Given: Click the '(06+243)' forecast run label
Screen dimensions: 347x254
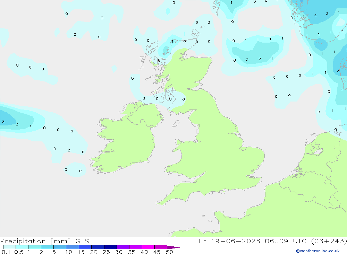Looking at the screenshot, I should (x=329, y=241).
